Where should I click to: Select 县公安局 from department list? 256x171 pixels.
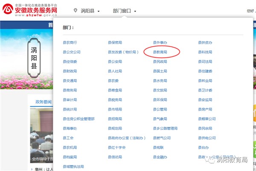click(115, 62)
